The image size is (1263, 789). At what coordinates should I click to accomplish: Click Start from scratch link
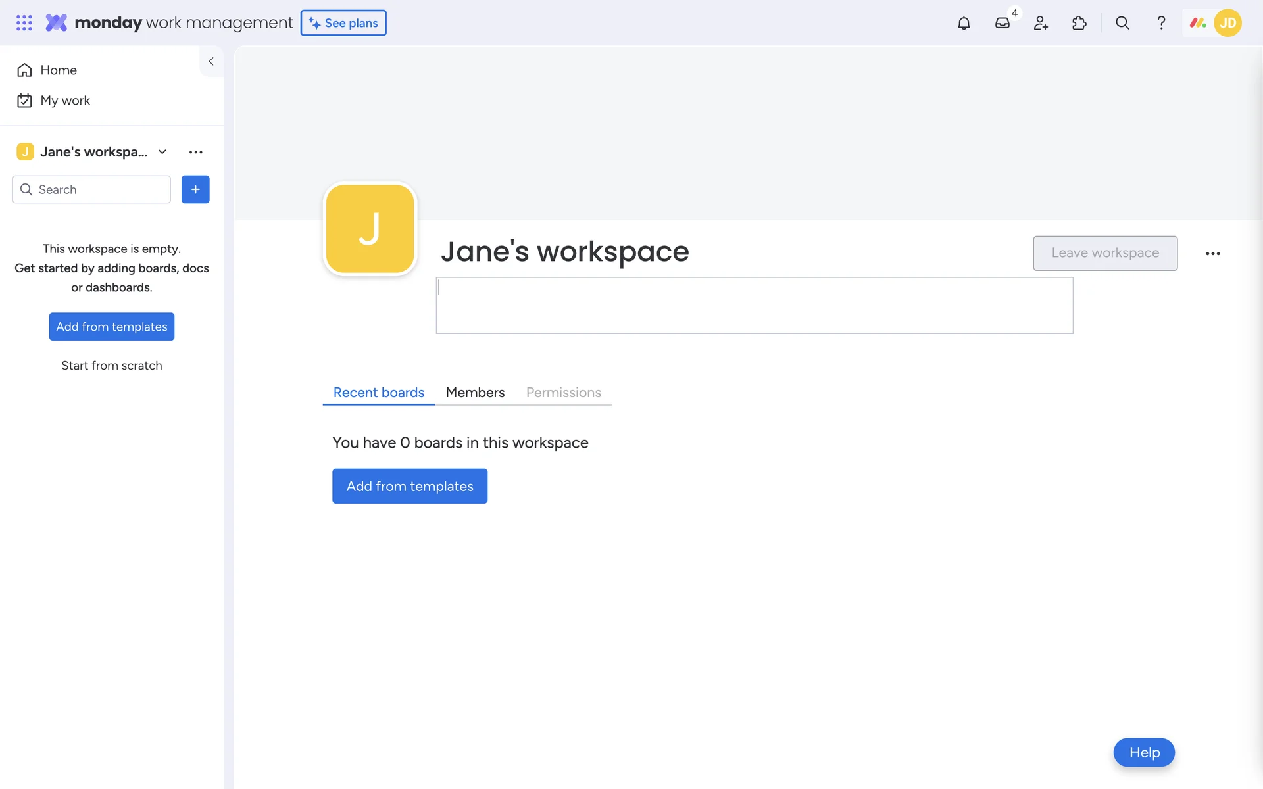tap(112, 366)
